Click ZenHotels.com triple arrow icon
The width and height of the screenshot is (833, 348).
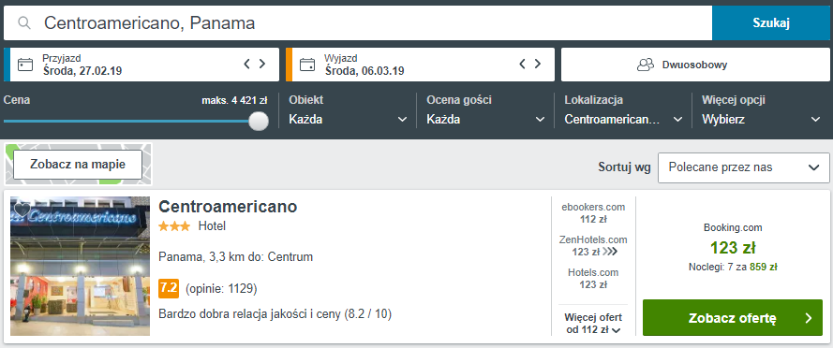coord(610,252)
